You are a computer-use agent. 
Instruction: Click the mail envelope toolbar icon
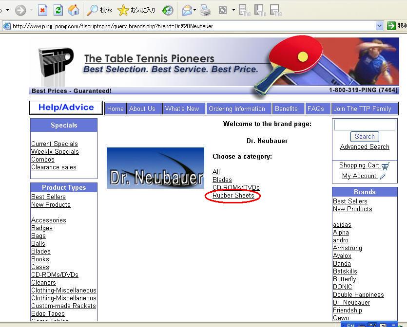187,10
